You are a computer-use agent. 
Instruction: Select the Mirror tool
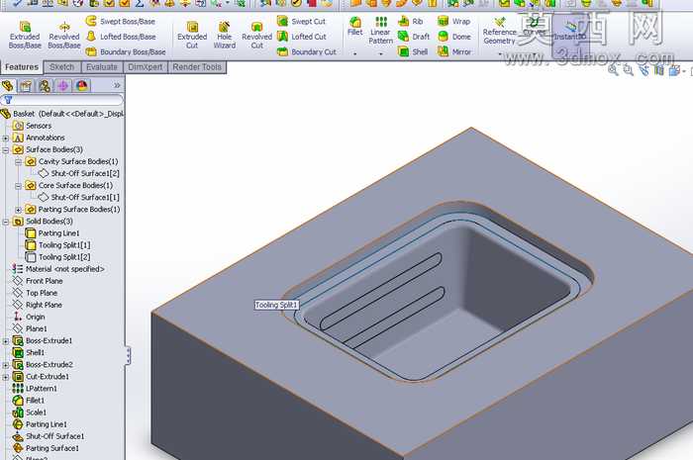click(x=454, y=51)
